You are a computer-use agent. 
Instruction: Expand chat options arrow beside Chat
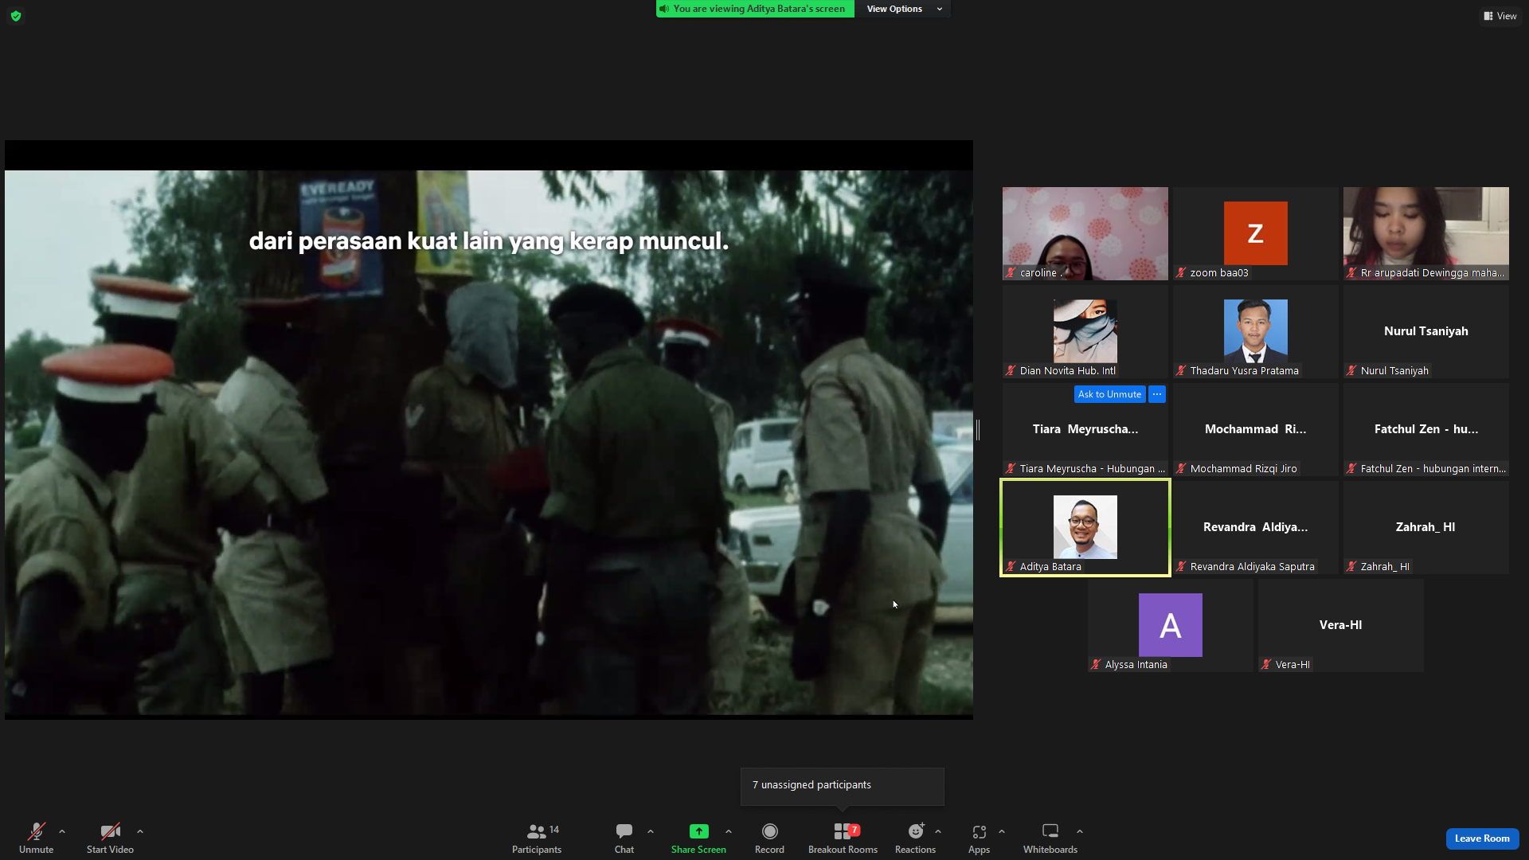pos(651,831)
